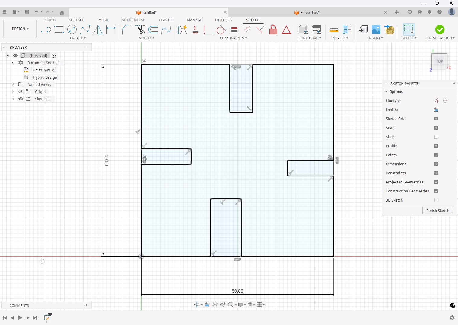Click the Insert Image icon
The image size is (458, 325).
376,30
